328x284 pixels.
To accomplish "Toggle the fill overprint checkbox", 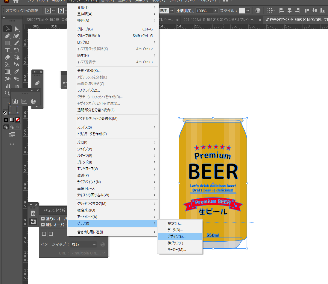I will (x=43, y=219).
